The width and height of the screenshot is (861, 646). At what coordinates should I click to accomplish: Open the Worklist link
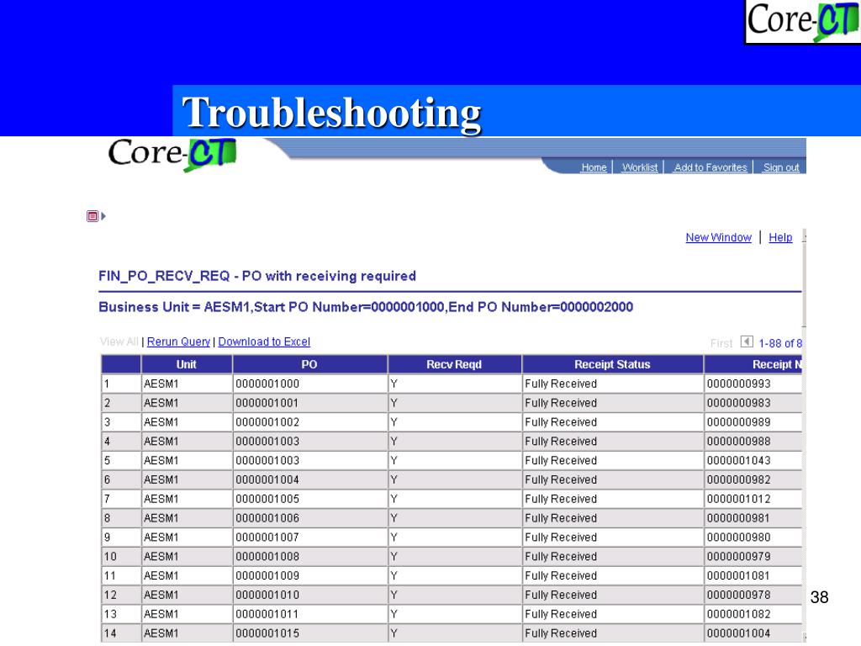640,167
